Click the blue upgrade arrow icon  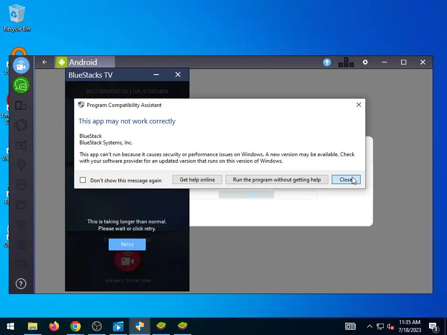point(327,62)
